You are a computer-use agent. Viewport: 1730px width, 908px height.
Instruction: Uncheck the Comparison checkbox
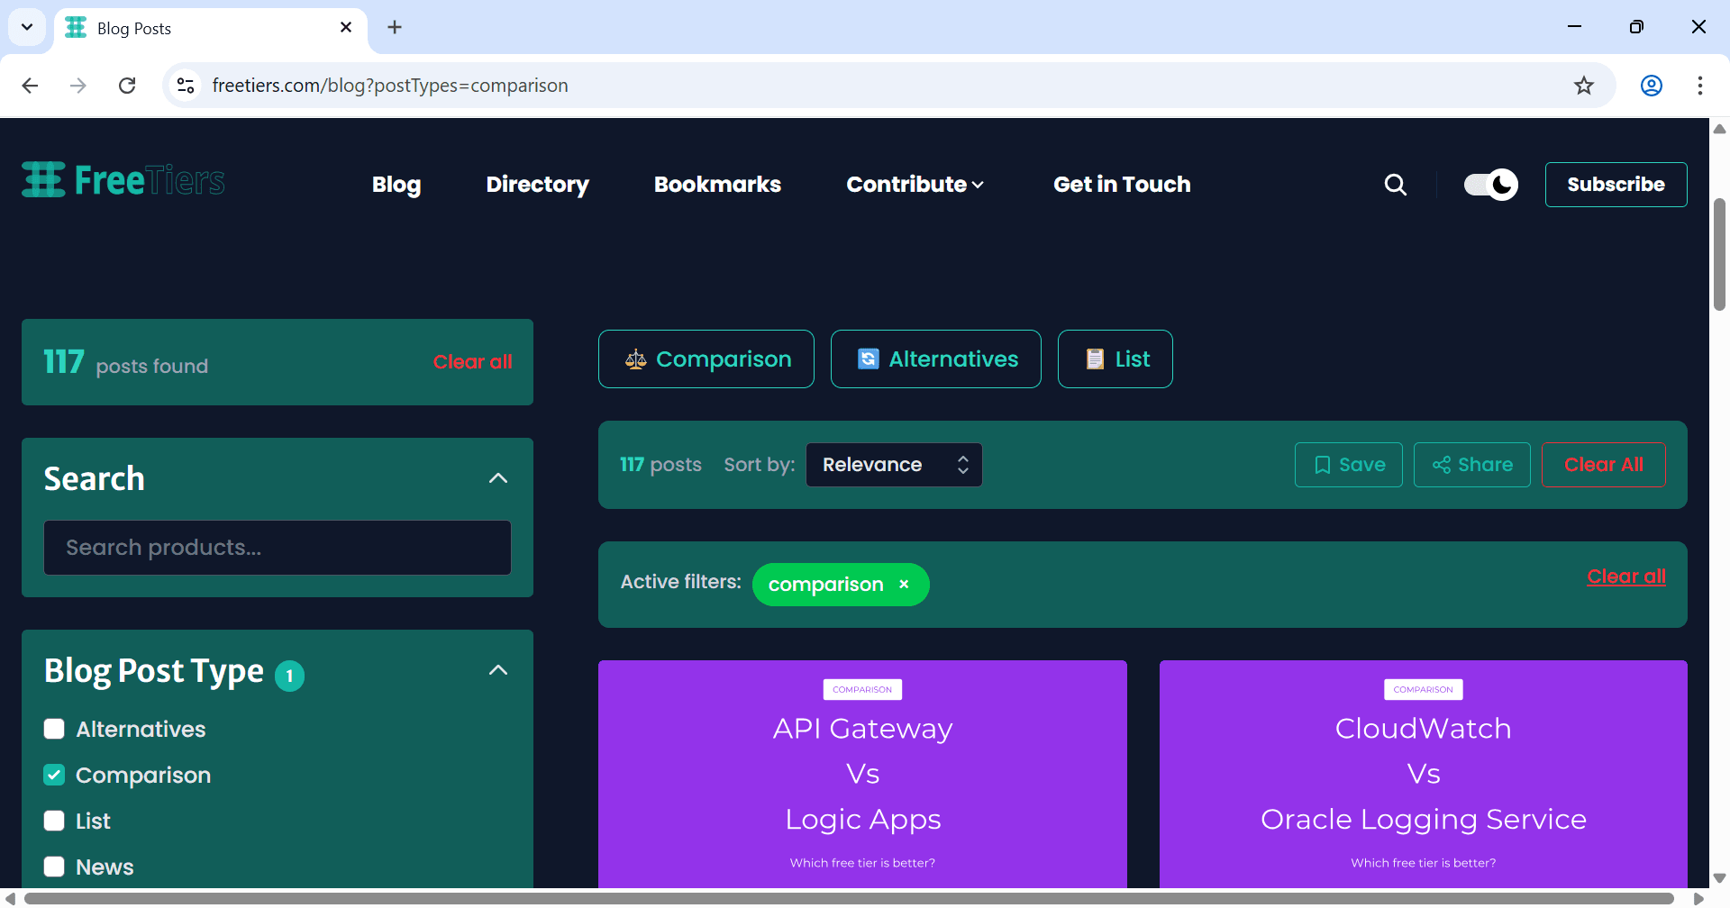click(x=54, y=775)
